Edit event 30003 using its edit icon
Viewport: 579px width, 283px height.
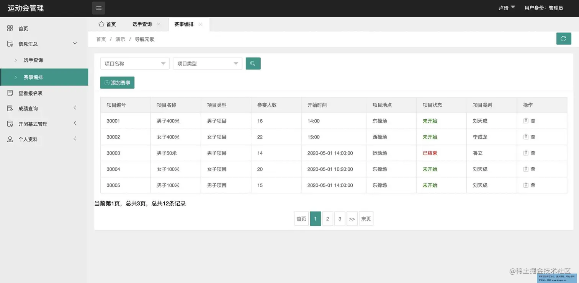click(x=526, y=153)
